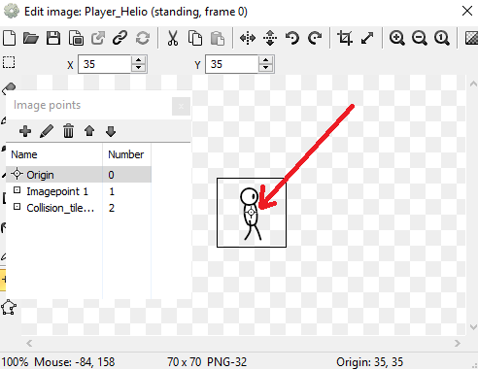Paste with the clipboard icon
Viewport: 478px width, 370px height.
[x=218, y=38]
